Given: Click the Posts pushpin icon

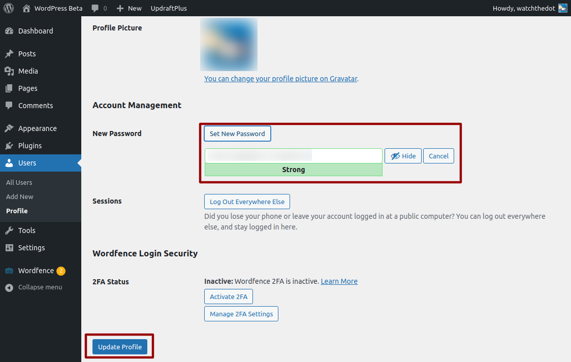Looking at the screenshot, I should point(9,54).
